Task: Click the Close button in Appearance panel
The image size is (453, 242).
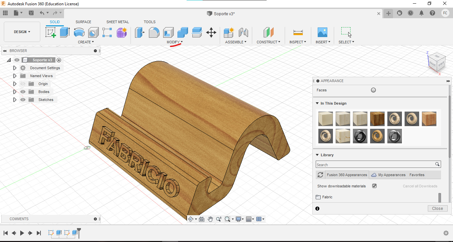Action: 437,208
